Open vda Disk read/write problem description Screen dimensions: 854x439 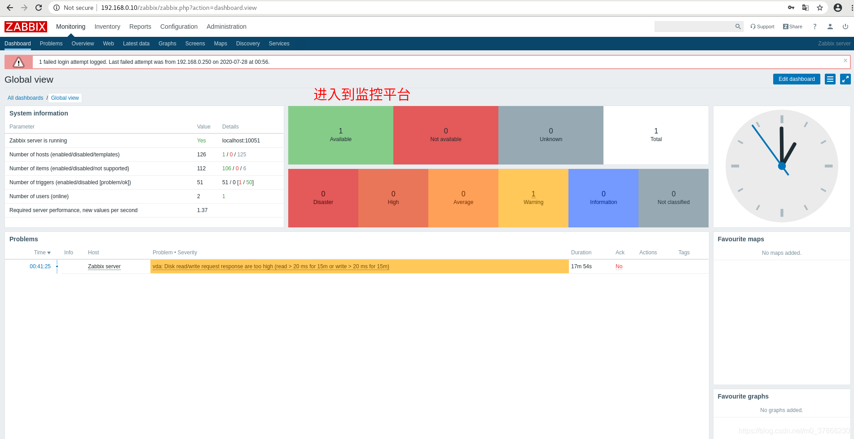tap(271, 266)
